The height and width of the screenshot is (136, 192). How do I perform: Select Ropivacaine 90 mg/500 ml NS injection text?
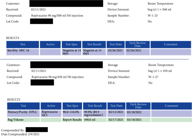57,15
